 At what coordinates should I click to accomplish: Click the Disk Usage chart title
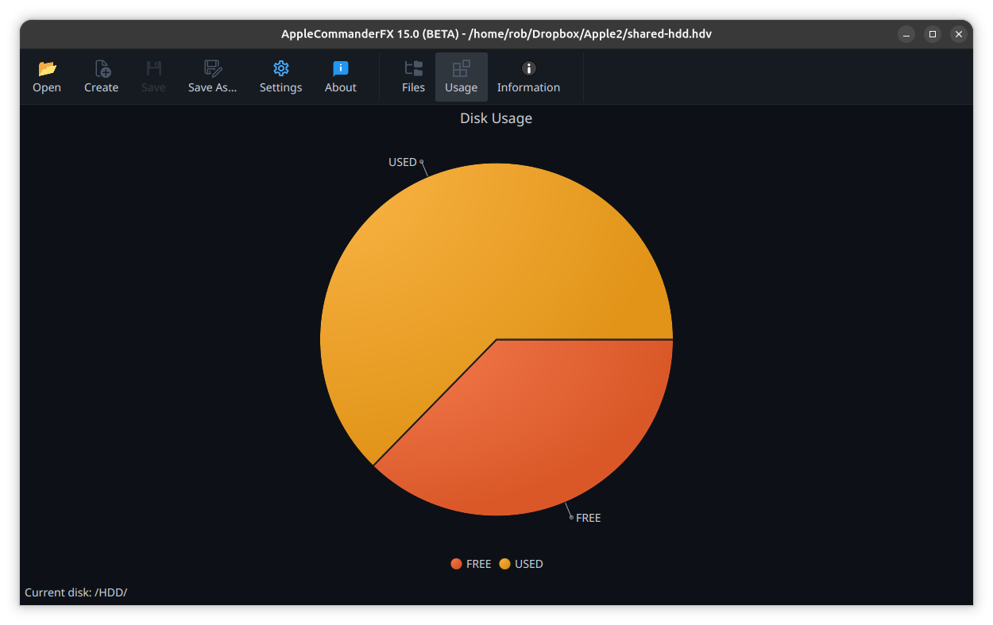pyautogui.click(x=496, y=118)
